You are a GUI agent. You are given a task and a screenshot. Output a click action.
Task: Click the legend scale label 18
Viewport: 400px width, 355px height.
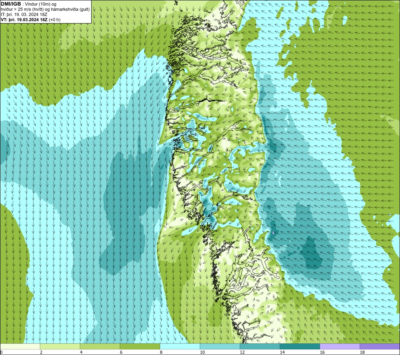[362, 353]
